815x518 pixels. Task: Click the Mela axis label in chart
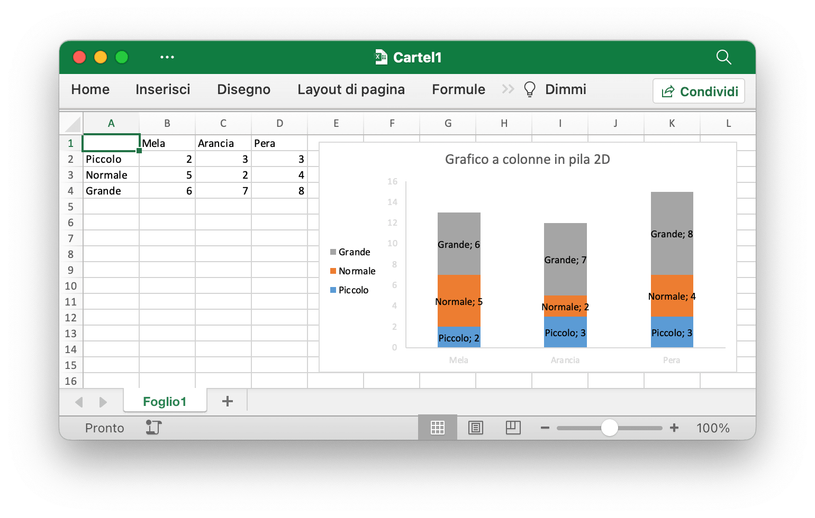459,360
